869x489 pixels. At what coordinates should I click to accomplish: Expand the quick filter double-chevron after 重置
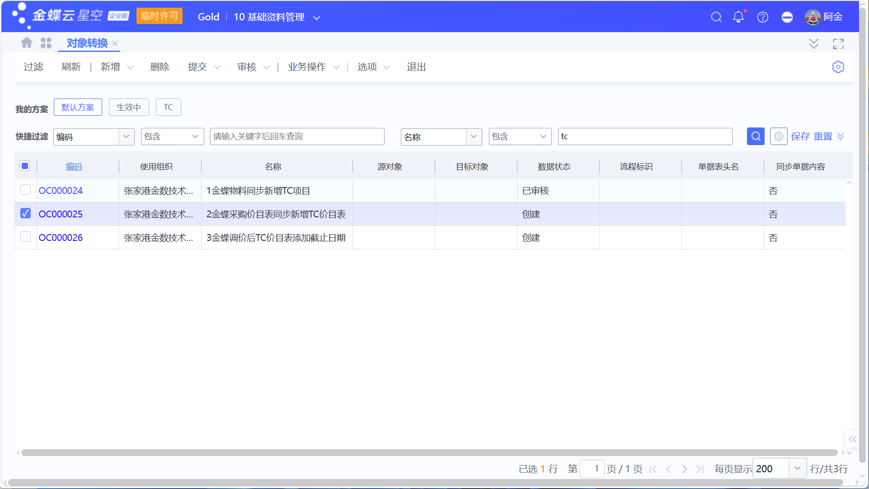point(841,136)
